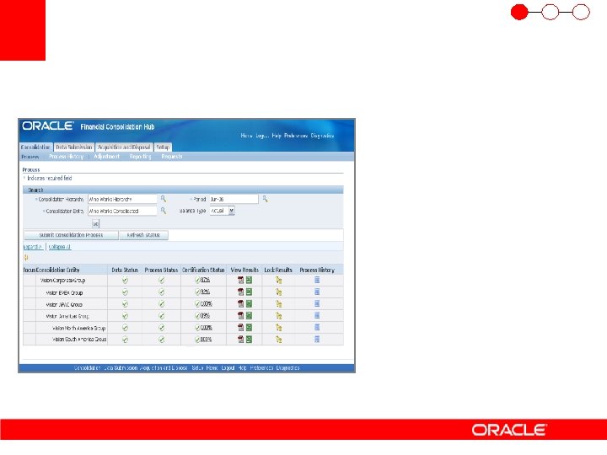View process history for Vision South America Group
Viewport: 607px width, 455px height.
(x=317, y=340)
